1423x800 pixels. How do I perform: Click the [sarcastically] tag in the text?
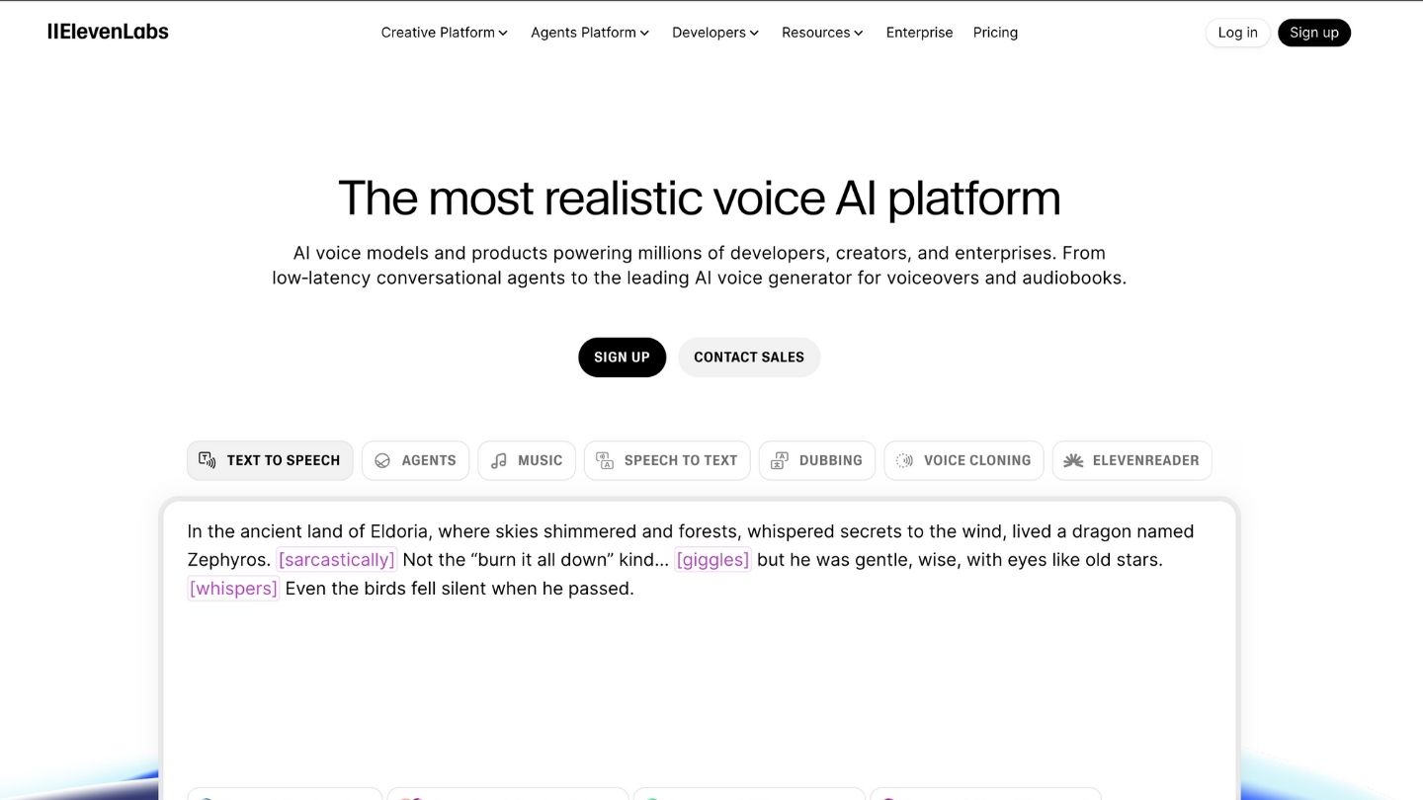point(336,560)
